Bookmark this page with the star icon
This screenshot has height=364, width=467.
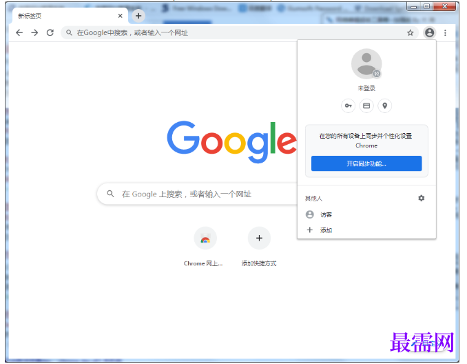pos(411,33)
